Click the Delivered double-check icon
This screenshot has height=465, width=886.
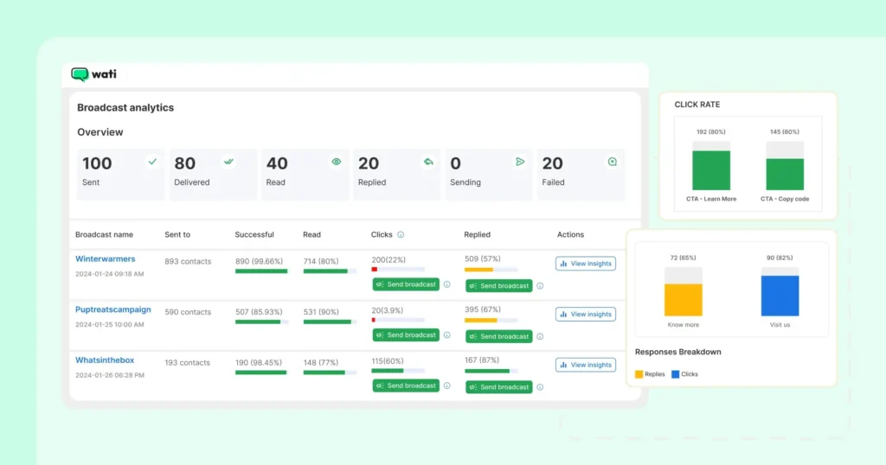(x=228, y=161)
